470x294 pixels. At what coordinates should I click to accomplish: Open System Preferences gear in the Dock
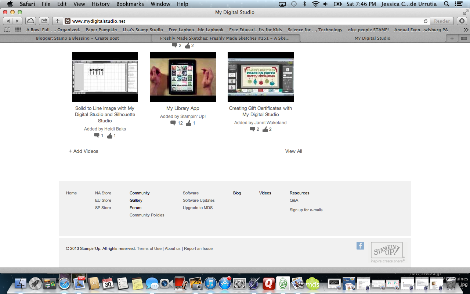pos(239,283)
